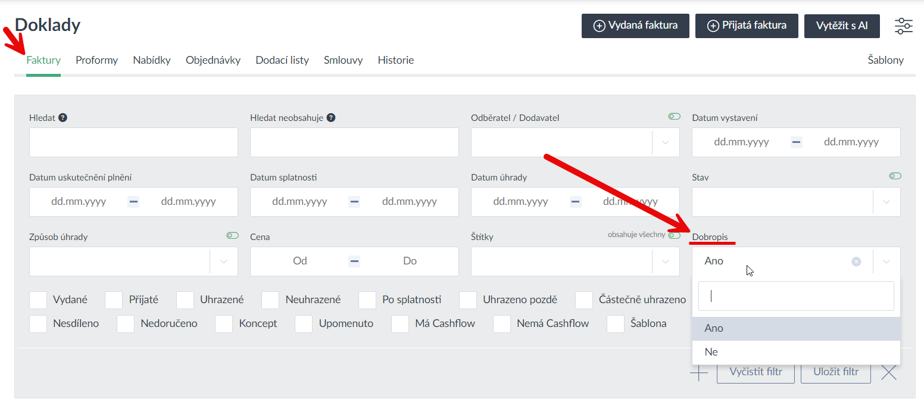The image size is (924, 405).
Task: Switch to the Proformy tab
Action: point(96,60)
